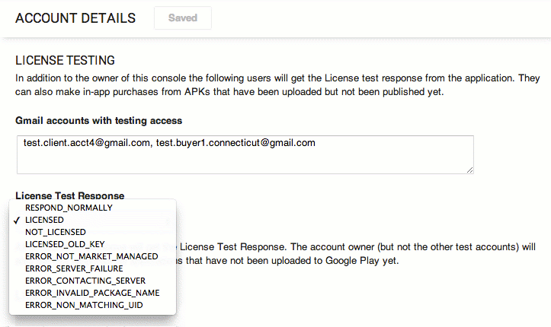The image size is (551, 327).
Task: Select the LICENSED response text
Action: (44, 220)
